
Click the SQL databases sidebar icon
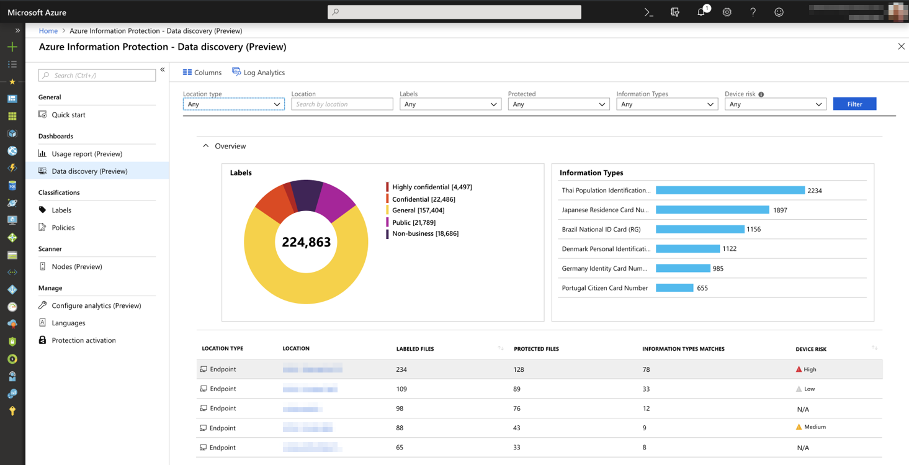(x=12, y=185)
